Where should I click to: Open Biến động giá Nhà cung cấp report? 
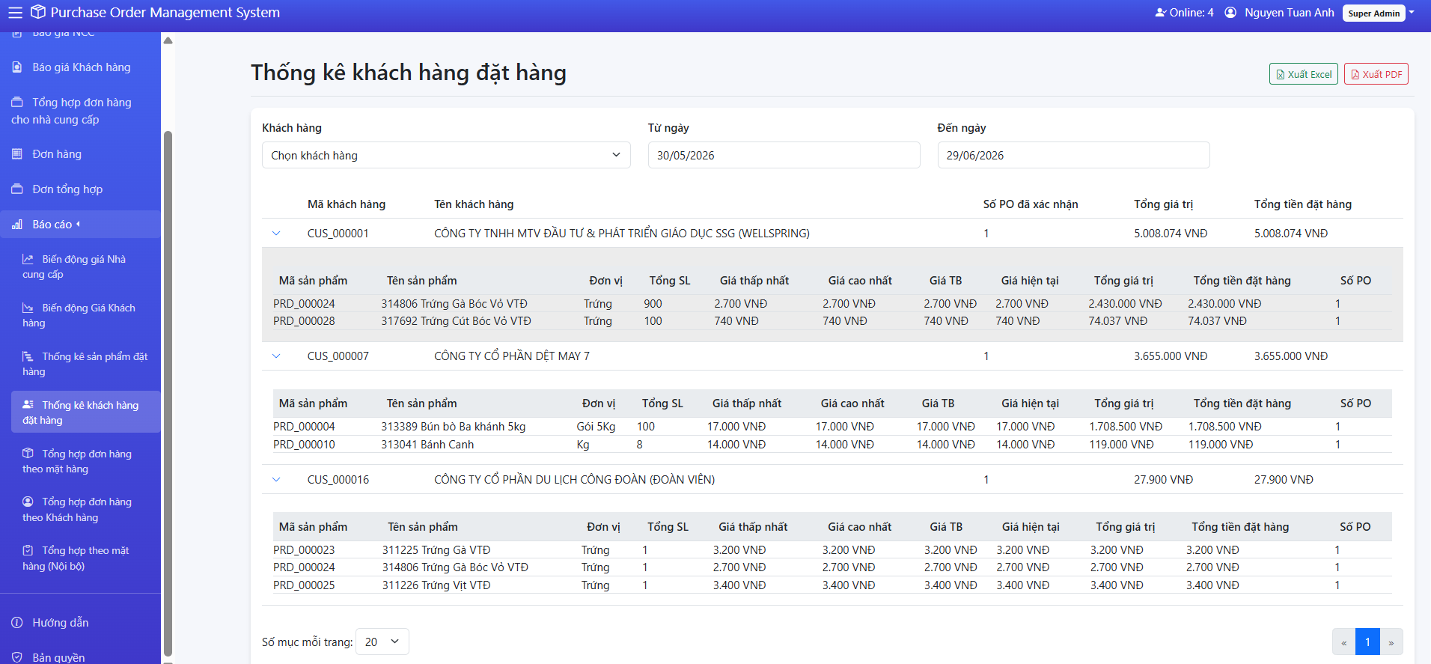pos(85,267)
